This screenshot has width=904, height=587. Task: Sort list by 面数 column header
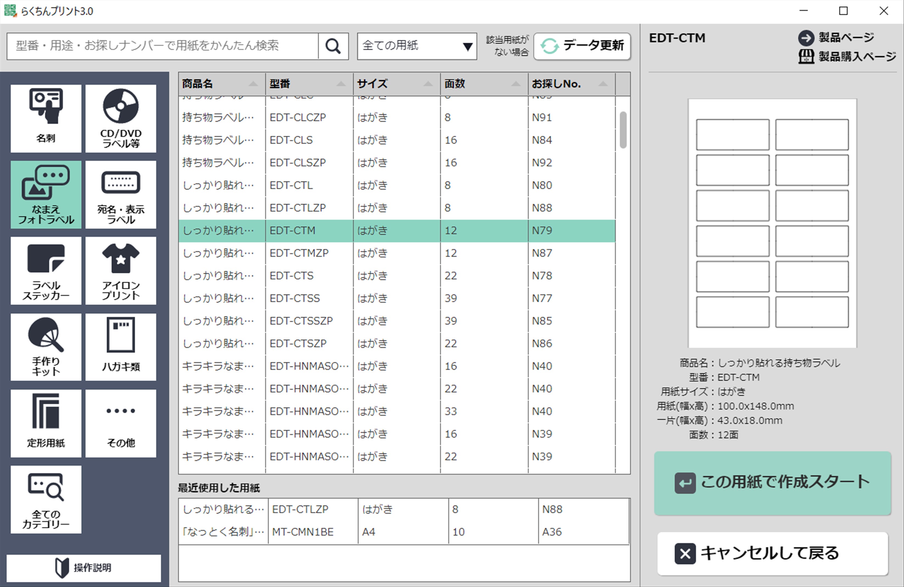(483, 84)
